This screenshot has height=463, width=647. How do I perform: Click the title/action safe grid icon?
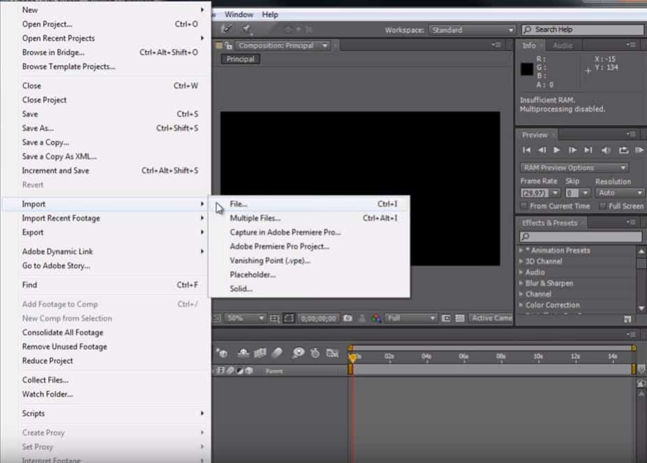[x=274, y=318]
